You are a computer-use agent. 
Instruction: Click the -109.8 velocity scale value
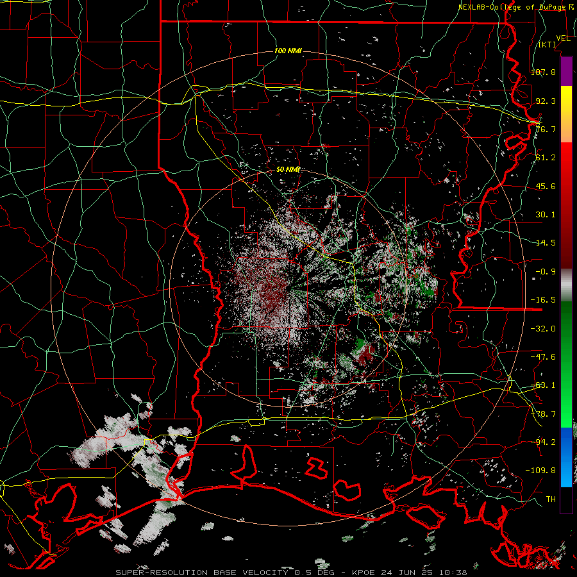(540, 471)
